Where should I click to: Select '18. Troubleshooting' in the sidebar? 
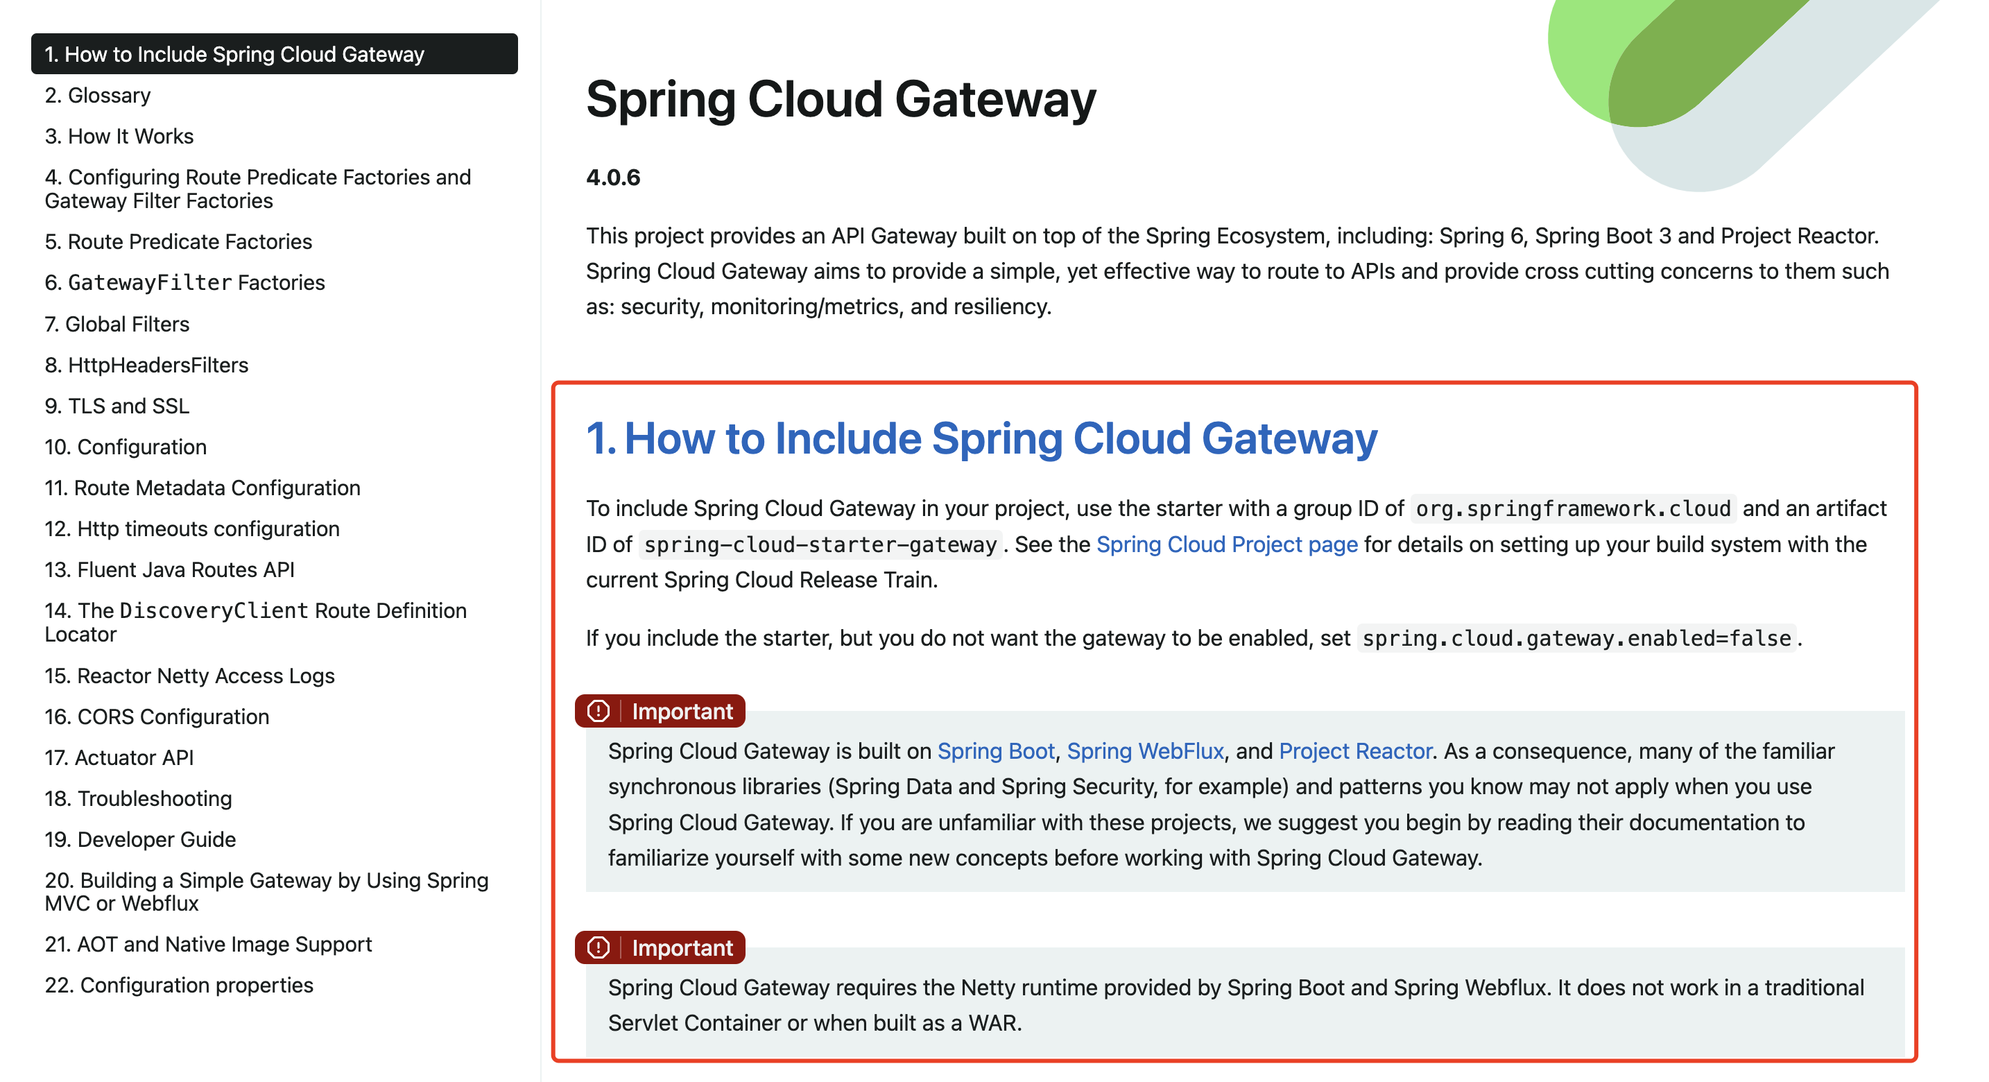(138, 798)
